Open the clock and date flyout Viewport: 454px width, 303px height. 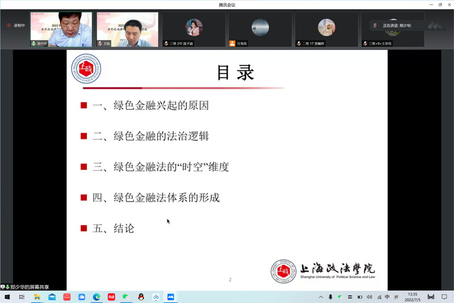tap(413, 297)
